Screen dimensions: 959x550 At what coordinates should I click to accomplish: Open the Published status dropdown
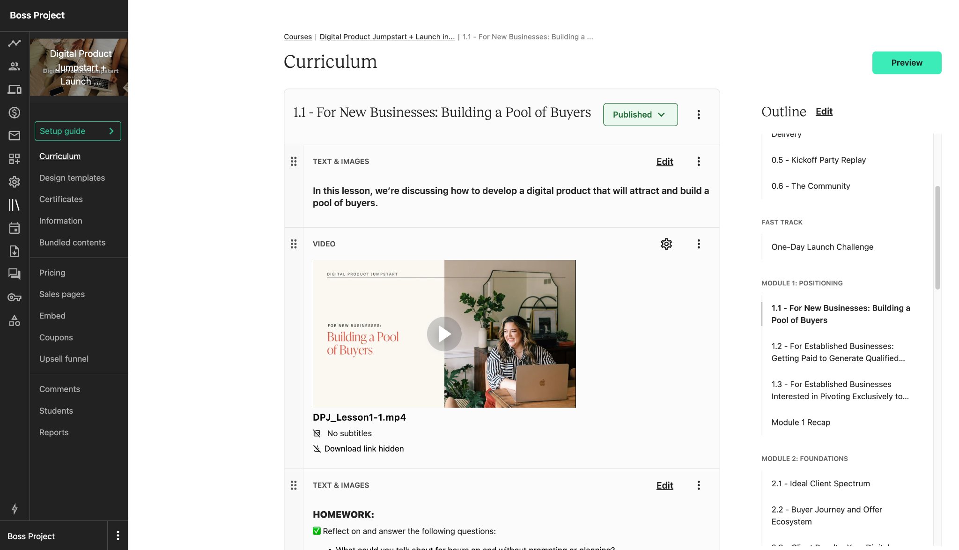click(640, 115)
